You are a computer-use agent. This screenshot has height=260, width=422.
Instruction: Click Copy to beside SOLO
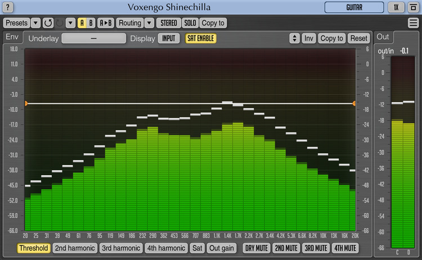213,23
